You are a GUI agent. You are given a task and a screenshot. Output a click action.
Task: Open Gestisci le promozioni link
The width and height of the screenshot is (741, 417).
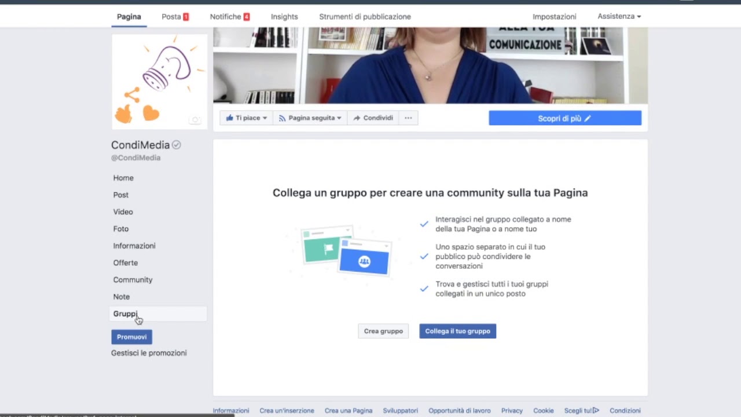click(x=149, y=353)
